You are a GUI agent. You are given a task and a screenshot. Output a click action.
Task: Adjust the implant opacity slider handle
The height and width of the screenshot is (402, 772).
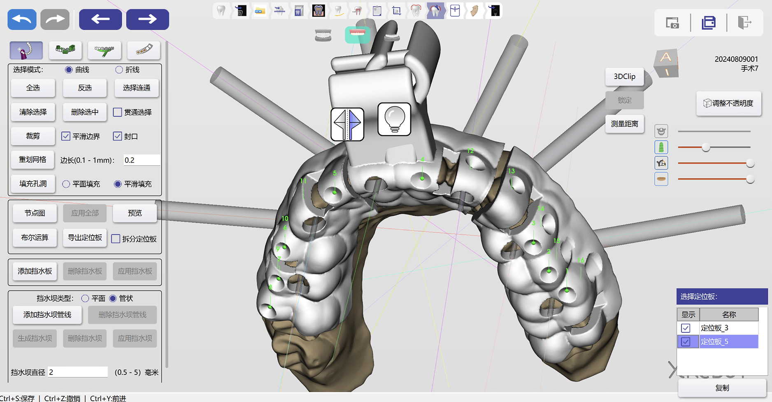pyautogui.click(x=706, y=147)
